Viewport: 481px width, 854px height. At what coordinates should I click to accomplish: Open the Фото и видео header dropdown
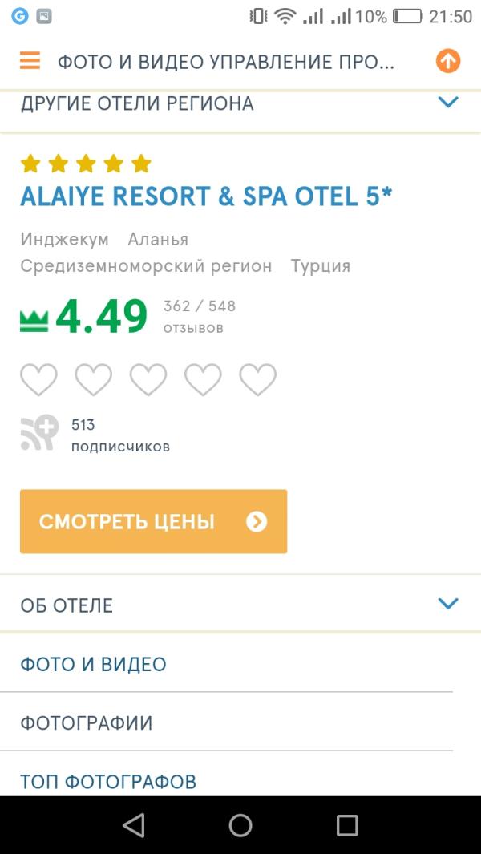(x=225, y=62)
